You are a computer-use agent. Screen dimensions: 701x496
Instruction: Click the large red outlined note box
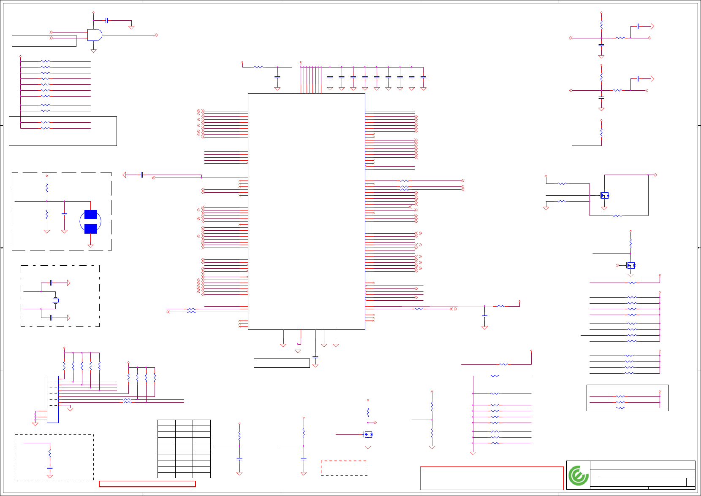click(x=492, y=478)
